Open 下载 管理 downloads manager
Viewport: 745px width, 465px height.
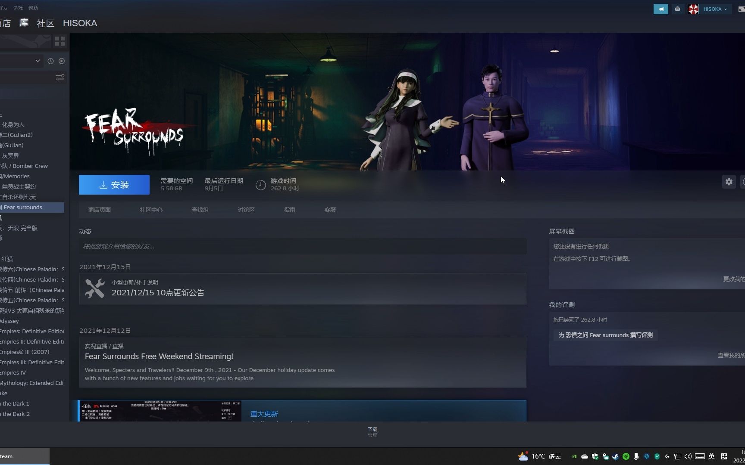point(372,432)
